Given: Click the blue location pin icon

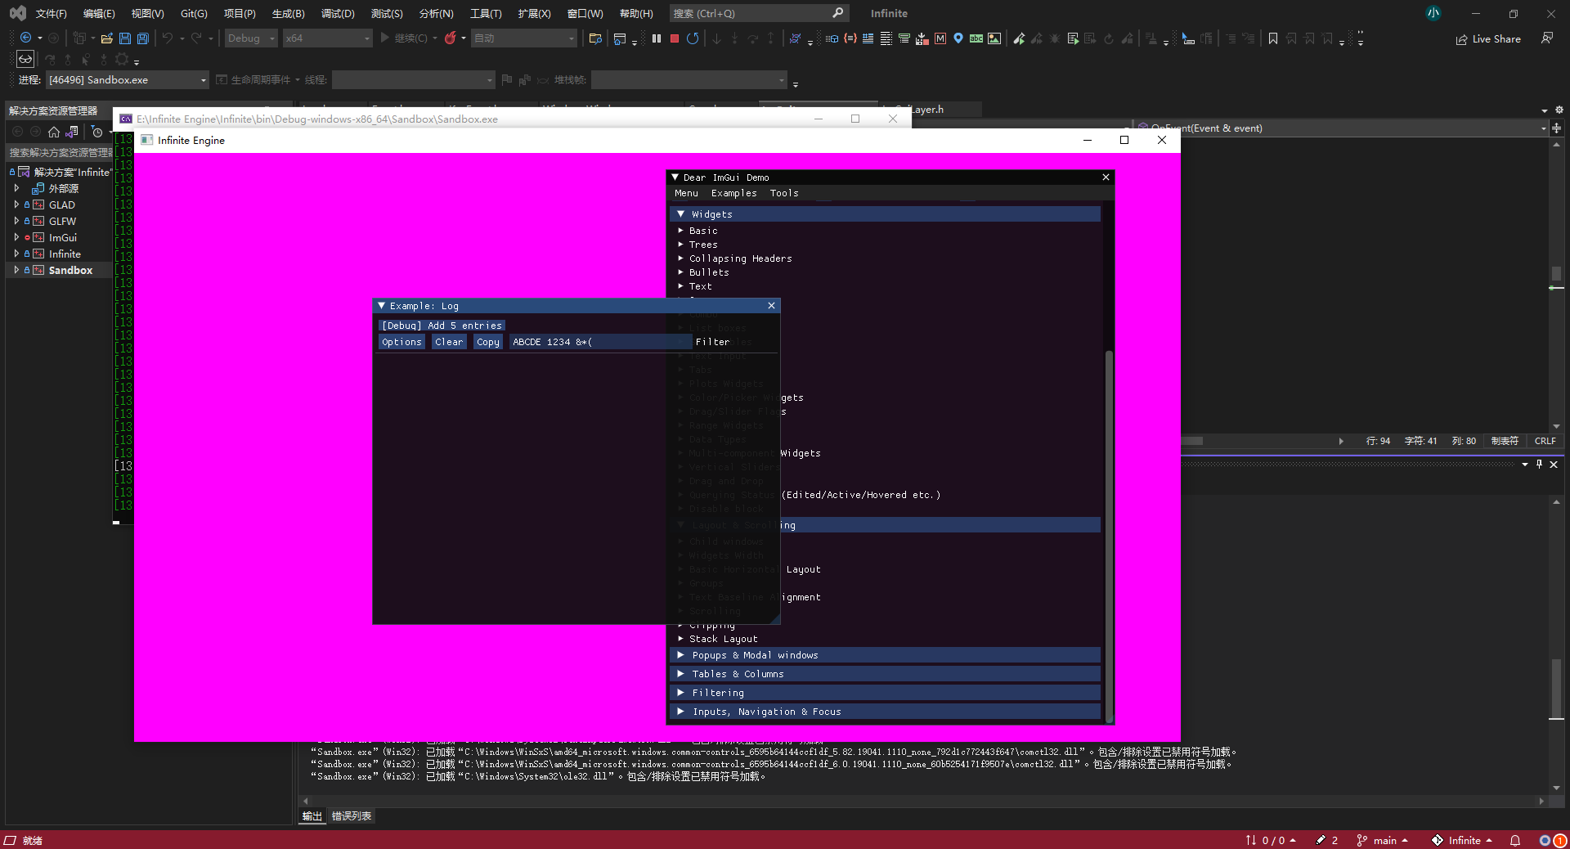Looking at the screenshot, I should pyautogui.click(x=958, y=38).
